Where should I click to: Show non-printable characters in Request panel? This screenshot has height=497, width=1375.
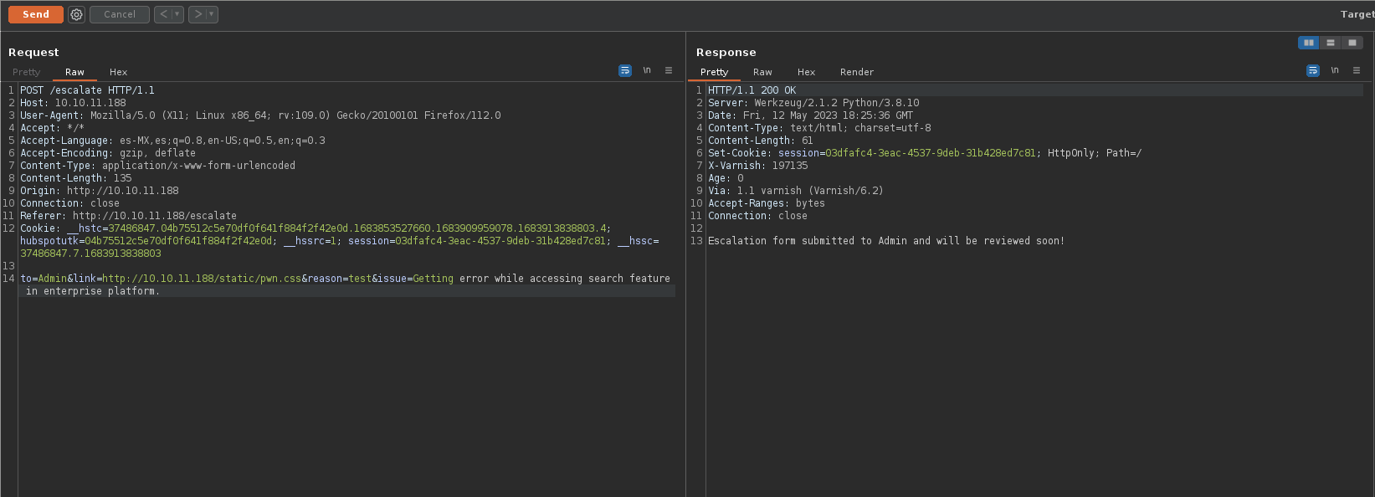pos(647,71)
